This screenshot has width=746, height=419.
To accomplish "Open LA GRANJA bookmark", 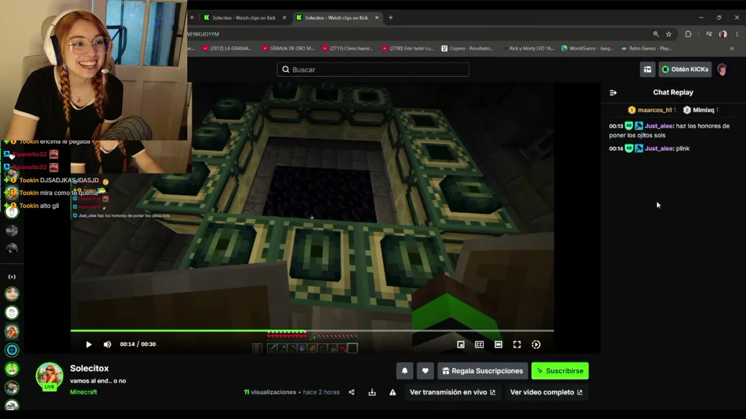I will click(x=227, y=48).
